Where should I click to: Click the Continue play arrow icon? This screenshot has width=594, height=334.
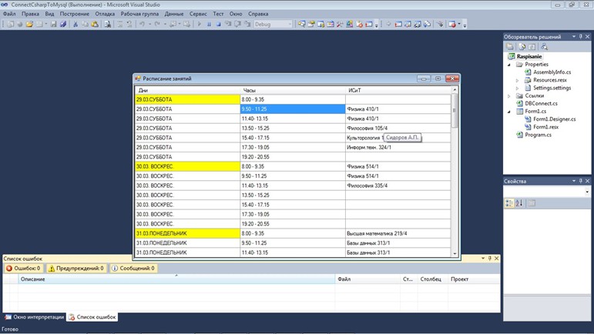coord(200,24)
